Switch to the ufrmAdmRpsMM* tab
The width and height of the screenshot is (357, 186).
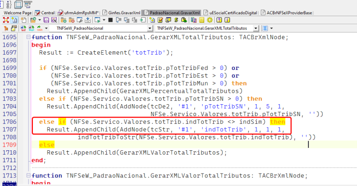(79, 13)
